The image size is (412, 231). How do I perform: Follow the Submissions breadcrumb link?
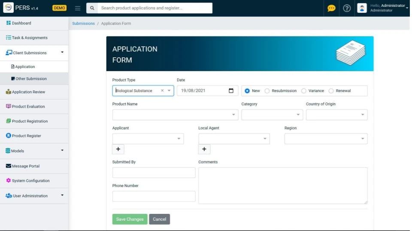[83, 23]
